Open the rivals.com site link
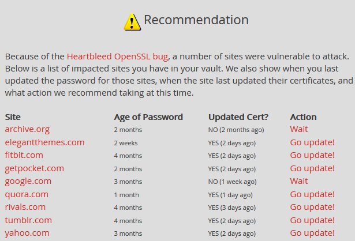 pyautogui.click(x=25, y=207)
